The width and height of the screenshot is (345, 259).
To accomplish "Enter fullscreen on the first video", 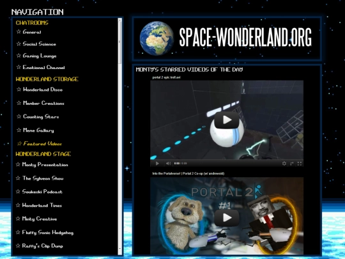I will (x=300, y=164).
